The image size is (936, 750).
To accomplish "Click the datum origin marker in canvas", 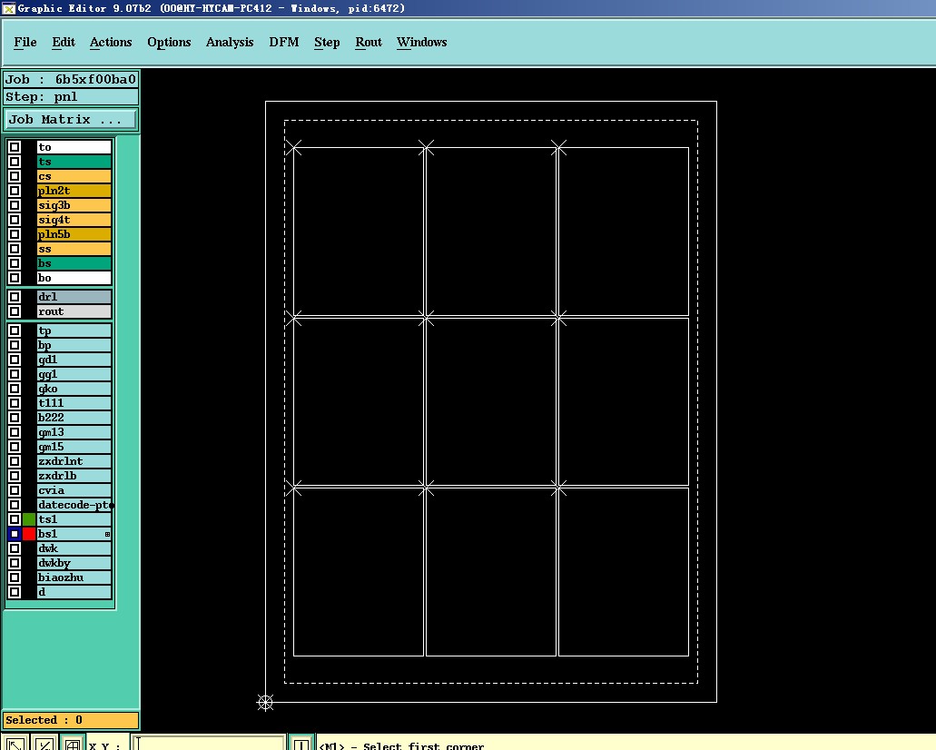I will 266,702.
